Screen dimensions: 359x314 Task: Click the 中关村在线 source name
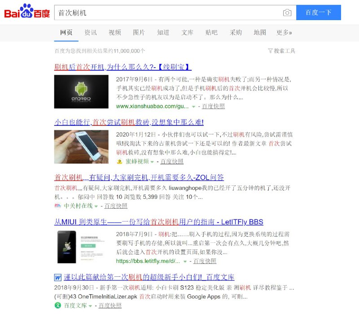(x=78, y=206)
